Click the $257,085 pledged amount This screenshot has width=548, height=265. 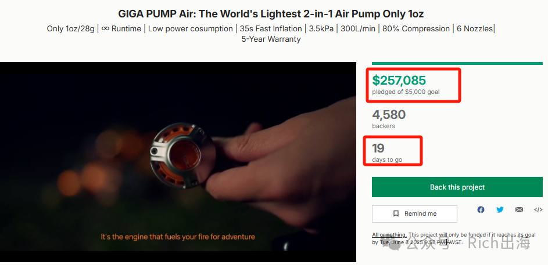coord(399,80)
